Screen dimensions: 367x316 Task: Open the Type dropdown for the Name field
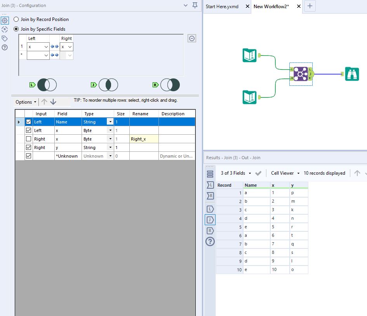(110, 122)
